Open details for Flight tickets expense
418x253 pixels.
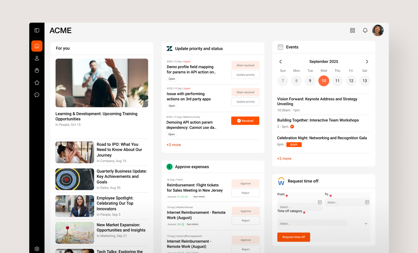pos(199,197)
